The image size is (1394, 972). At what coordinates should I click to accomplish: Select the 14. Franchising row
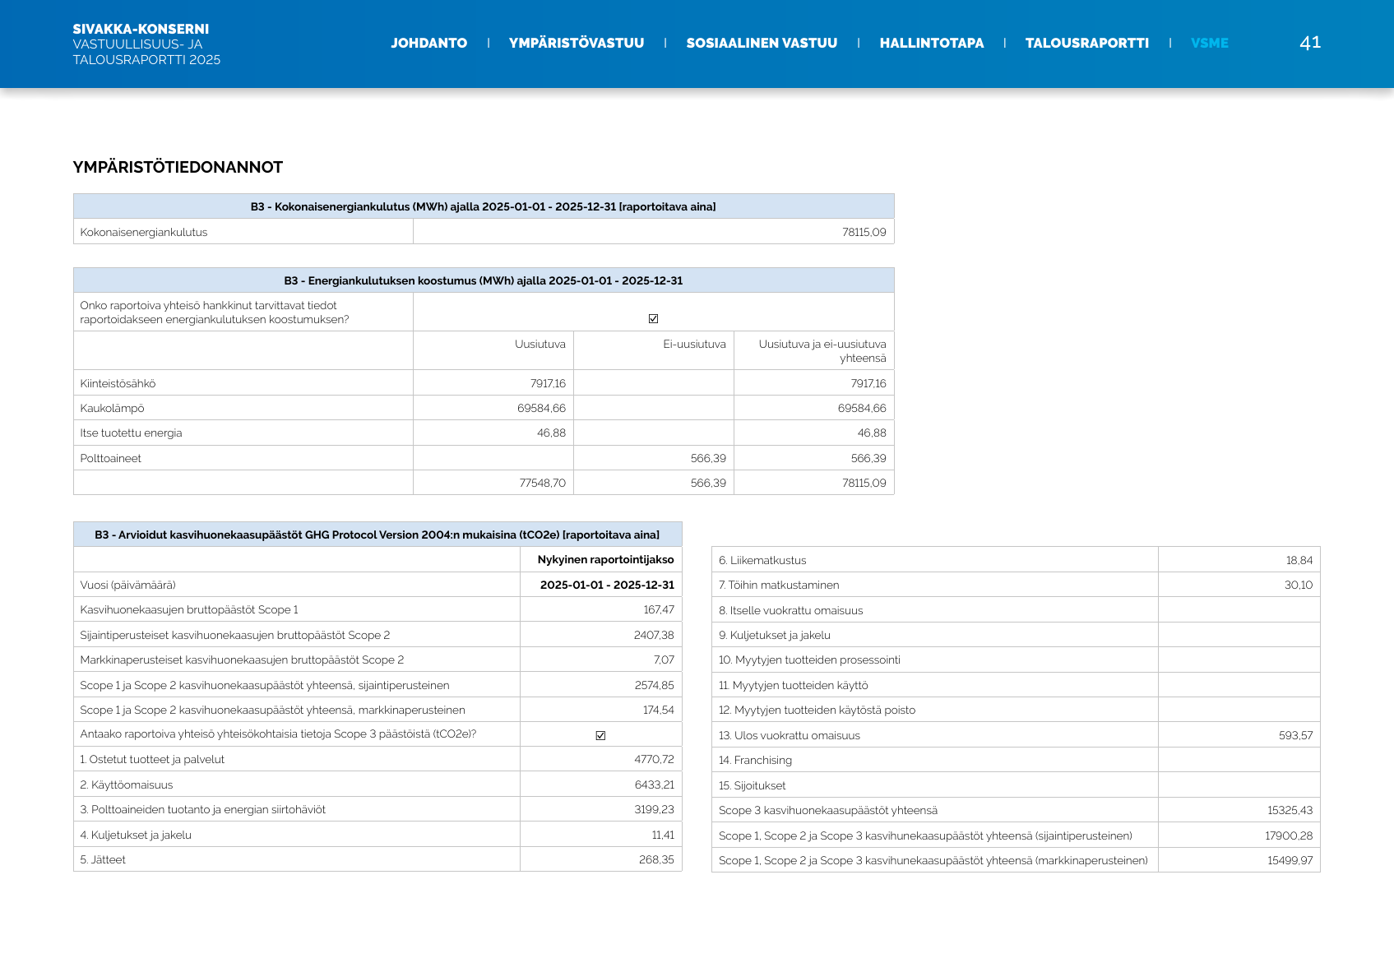coord(1016,760)
